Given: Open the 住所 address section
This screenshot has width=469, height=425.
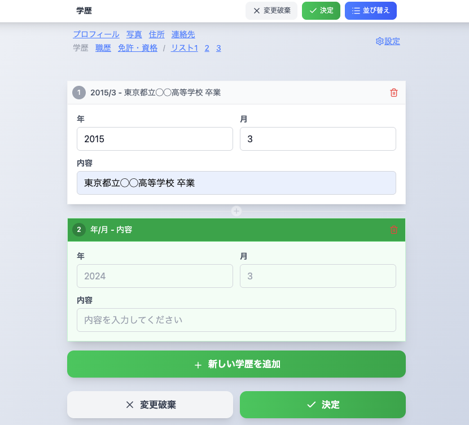Looking at the screenshot, I should (156, 34).
